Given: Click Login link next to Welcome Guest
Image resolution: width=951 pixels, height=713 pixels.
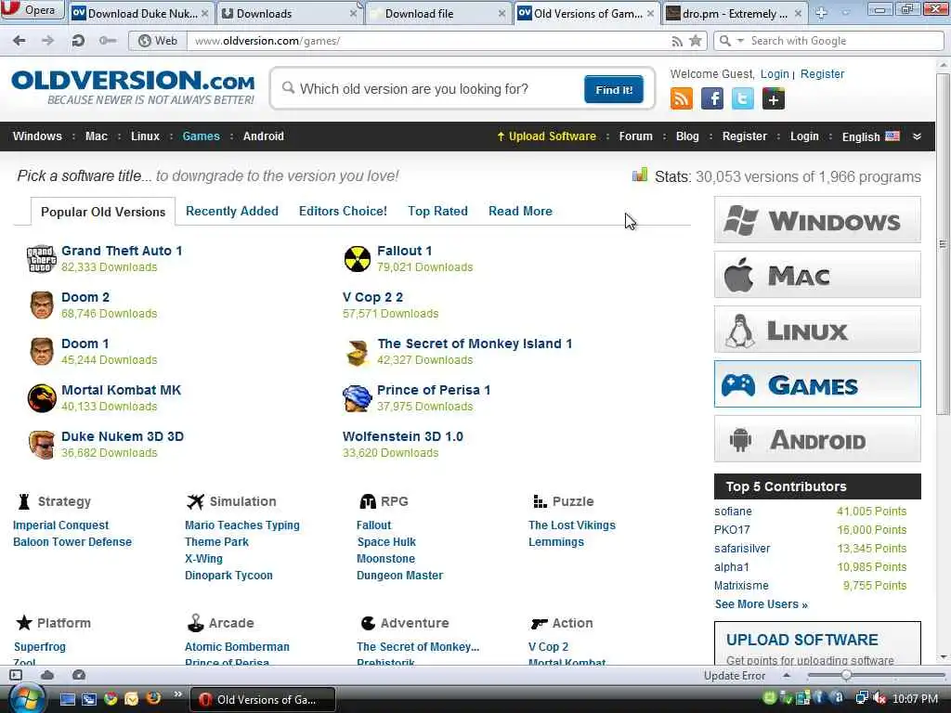Looking at the screenshot, I should (x=775, y=74).
